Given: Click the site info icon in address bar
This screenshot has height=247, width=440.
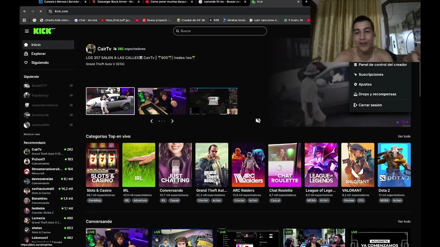Looking at the screenshot, I should tap(50, 11).
